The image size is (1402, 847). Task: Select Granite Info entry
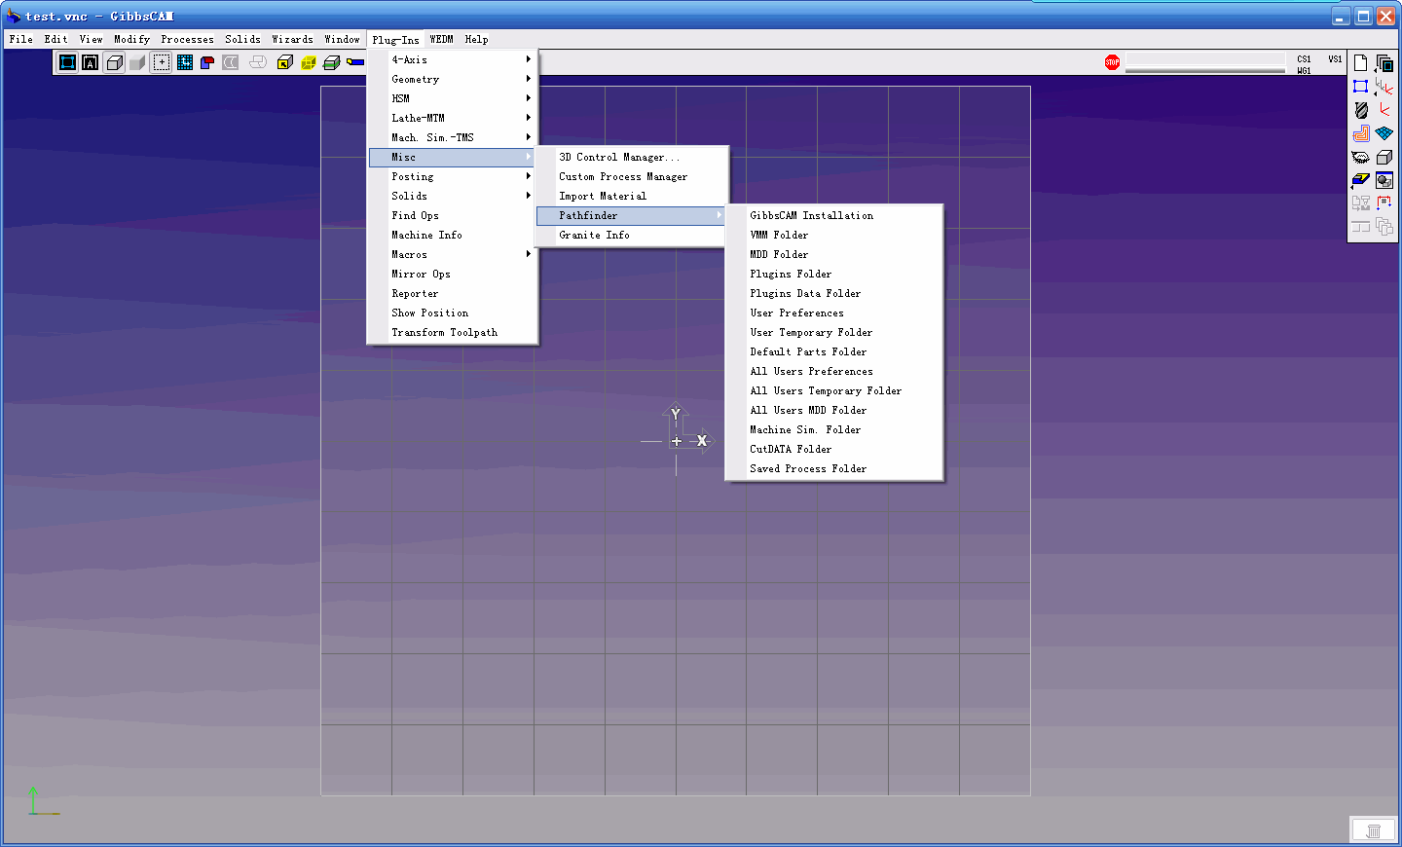632,235
